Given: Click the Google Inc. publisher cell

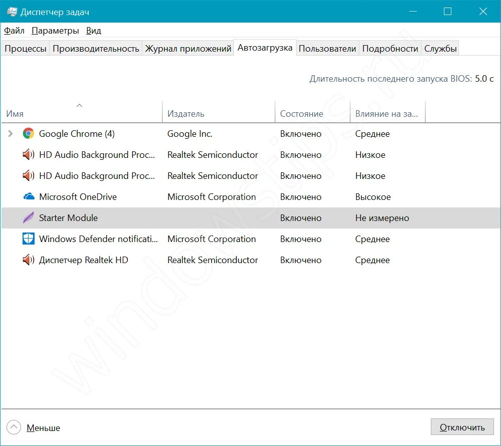Looking at the screenshot, I should 190,133.
